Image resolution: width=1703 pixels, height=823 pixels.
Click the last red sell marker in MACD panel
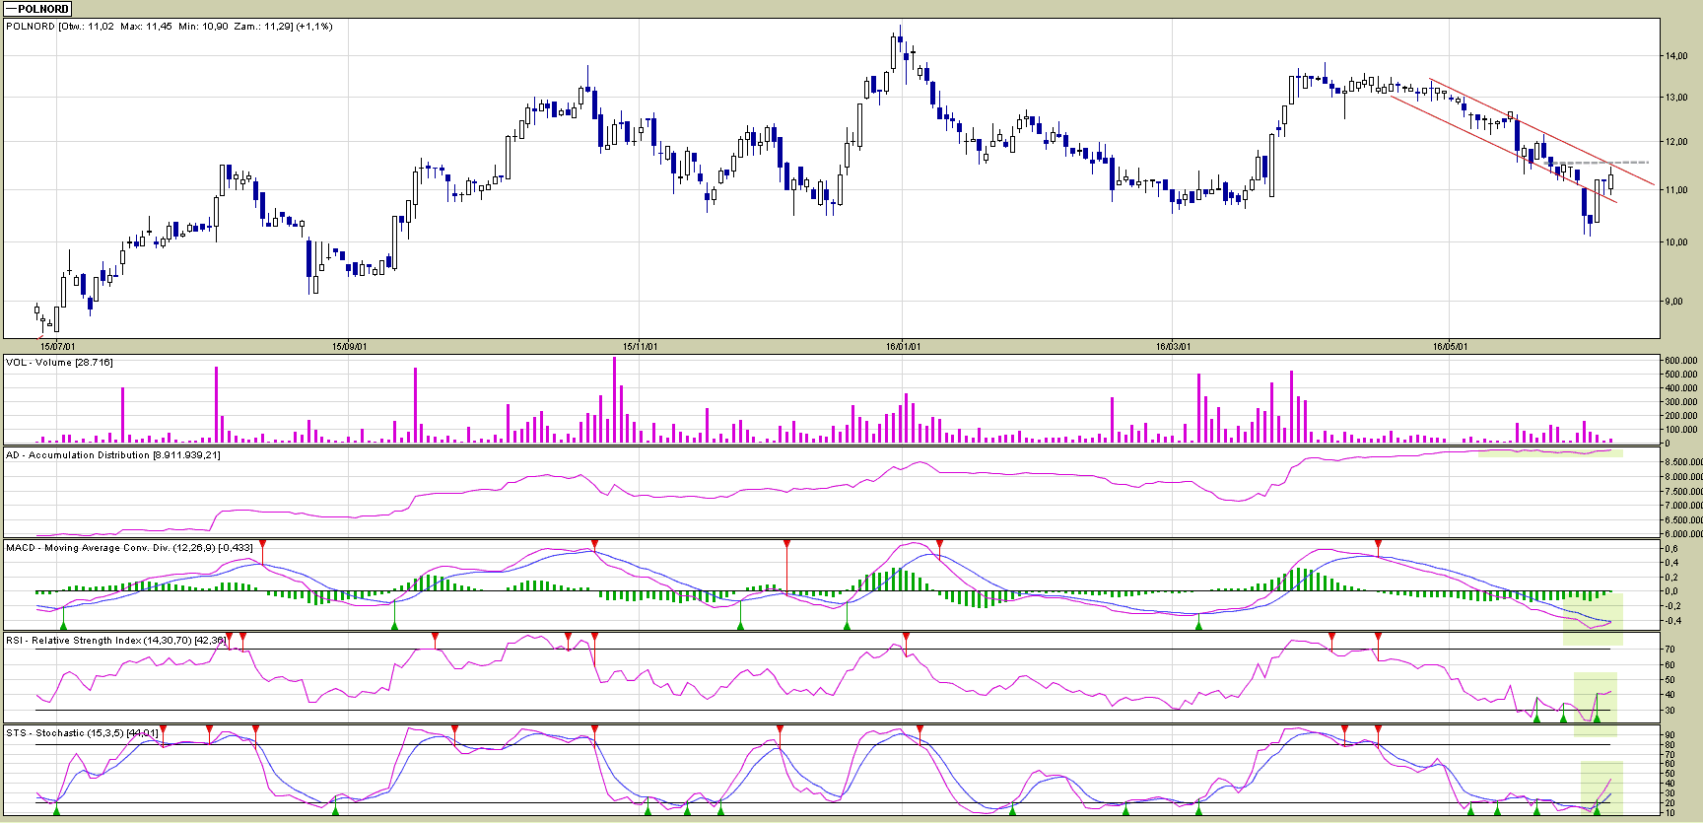click(x=1379, y=545)
